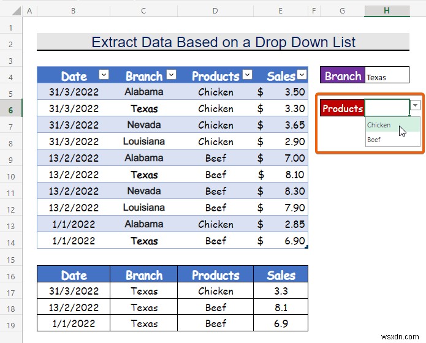Select column B header
The height and width of the screenshot is (343, 426).
click(x=74, y=11)
